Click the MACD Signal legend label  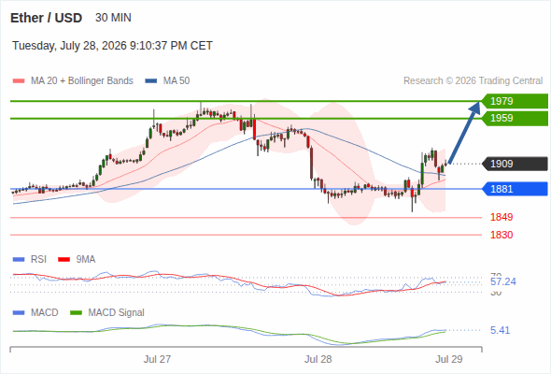pos(116,313)
